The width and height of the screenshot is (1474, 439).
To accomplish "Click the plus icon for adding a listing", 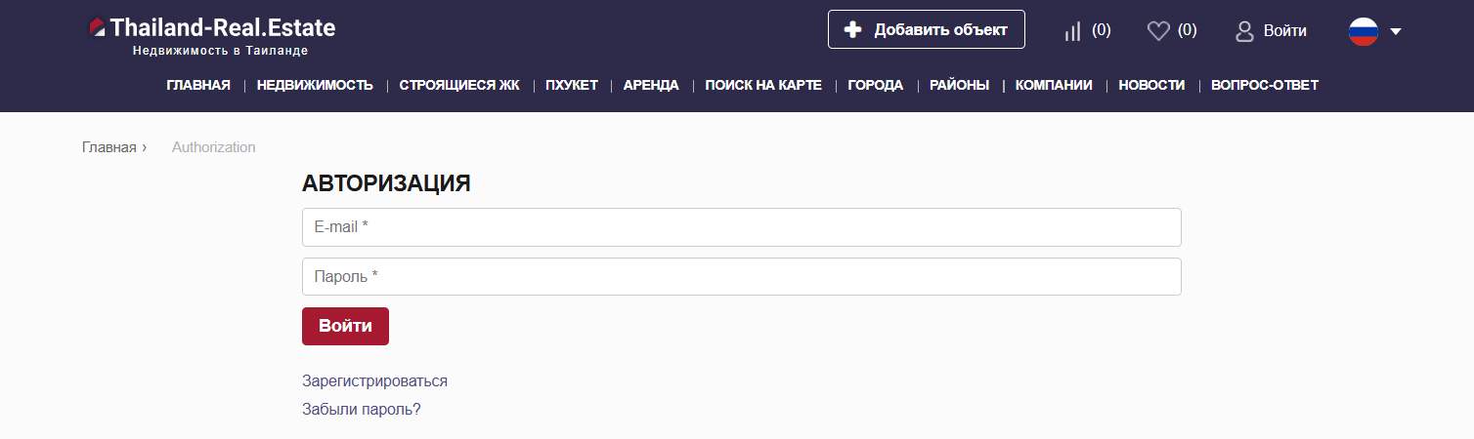I will (853, 29).
